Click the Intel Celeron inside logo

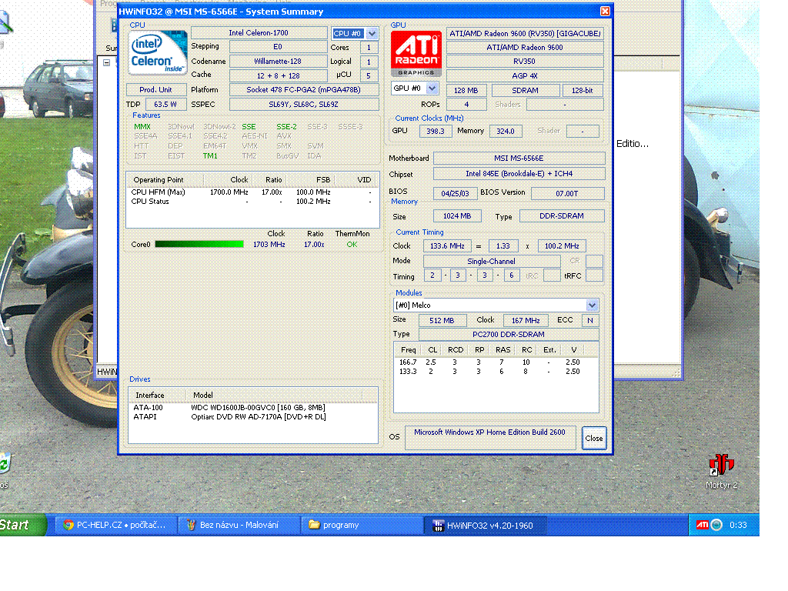click(x=158, y=53)
